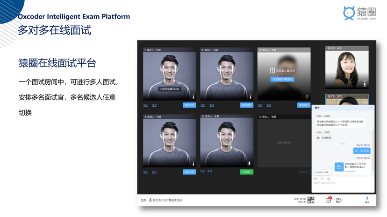Click the blue enable camera and microphone button
The height and width of the screenshot is (217, 387).
(282, 79)
